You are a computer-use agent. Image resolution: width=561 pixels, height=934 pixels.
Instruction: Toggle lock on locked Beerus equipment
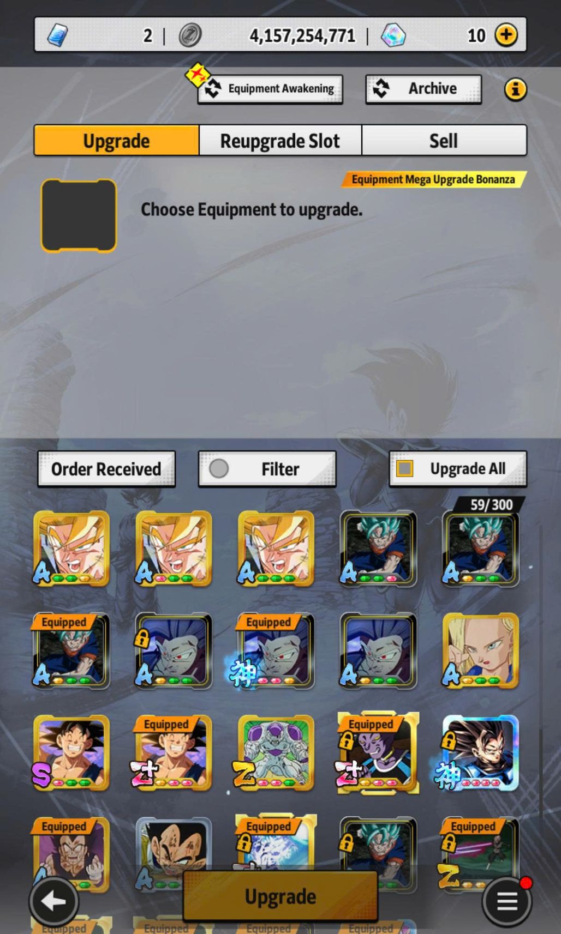[x=345, y=740]
